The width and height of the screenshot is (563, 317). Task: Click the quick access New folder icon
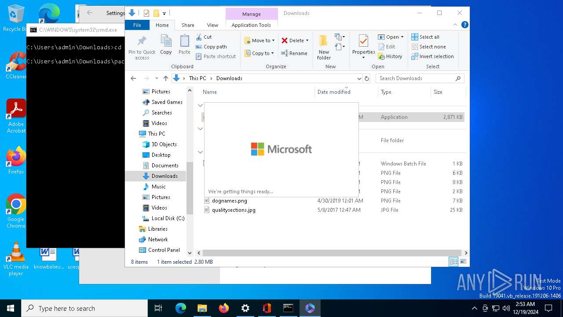pyautogui.click(x=156, y=13)
